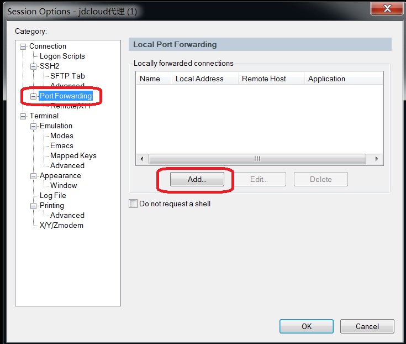The image size is (406, 344).
Task: Click the horizontal scrollbar right arrow
Action: (377, 159)
